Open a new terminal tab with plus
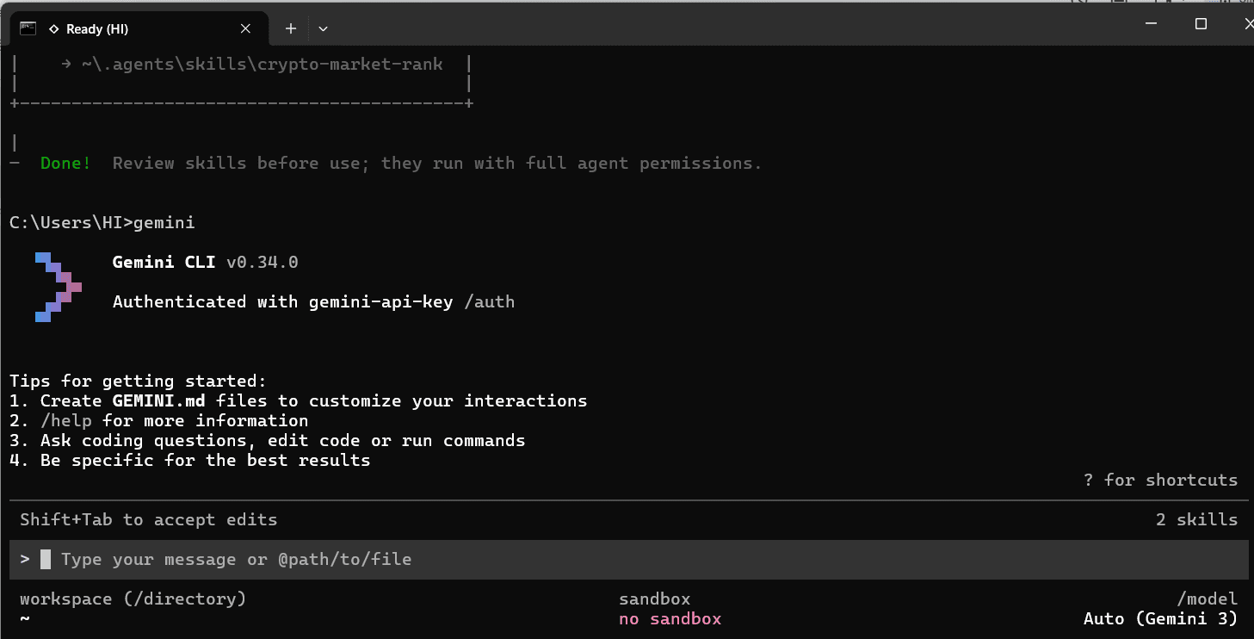Image resolution: width=1254 pixels, height=639 pixels. [291, 28]
